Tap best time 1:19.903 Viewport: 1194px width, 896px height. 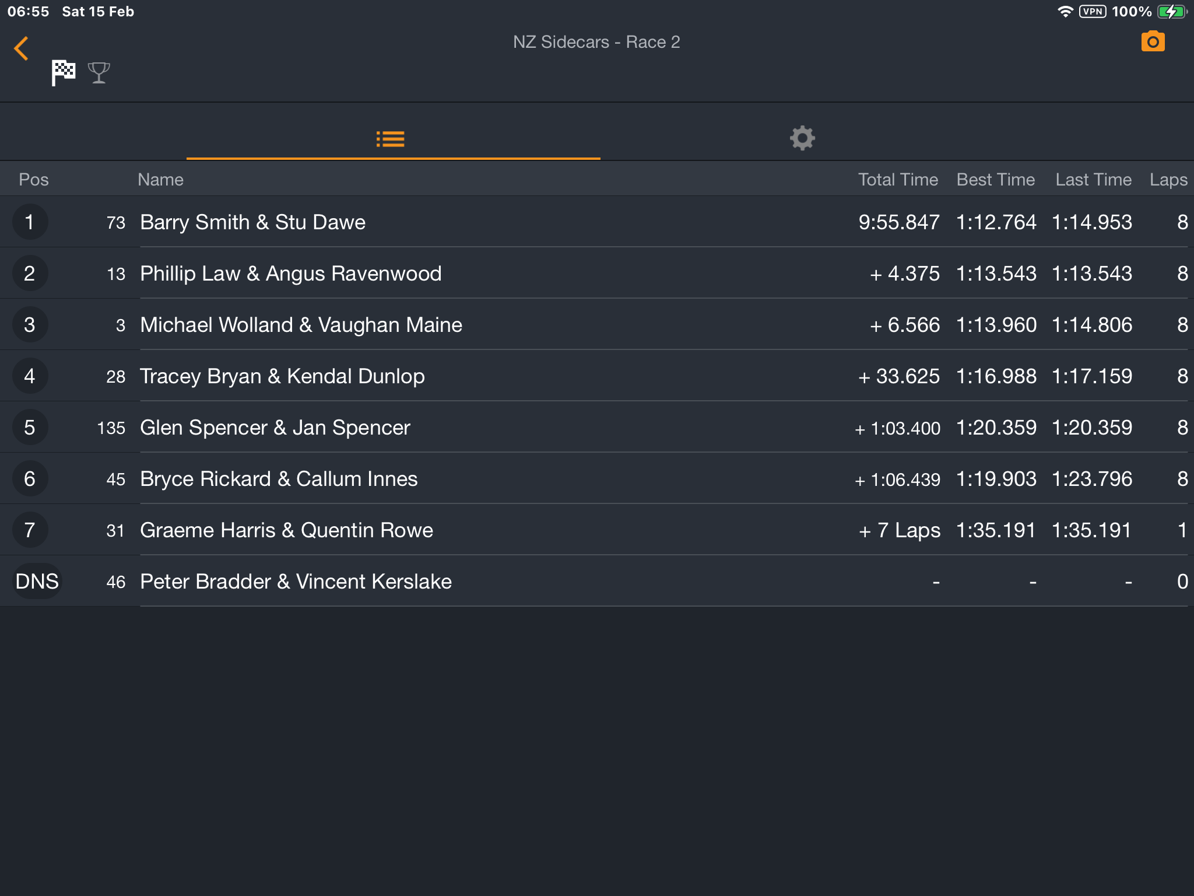(996, 479)
